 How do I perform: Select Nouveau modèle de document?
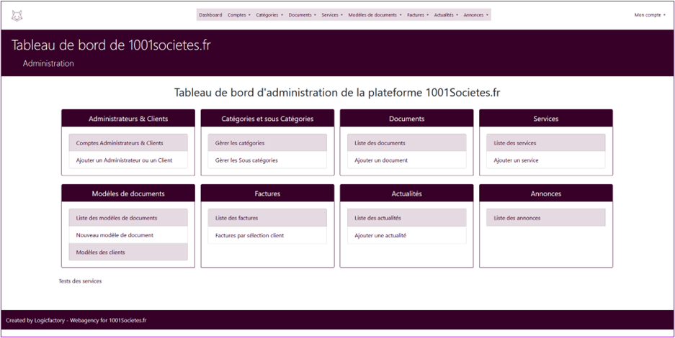[x=128, y=235]
